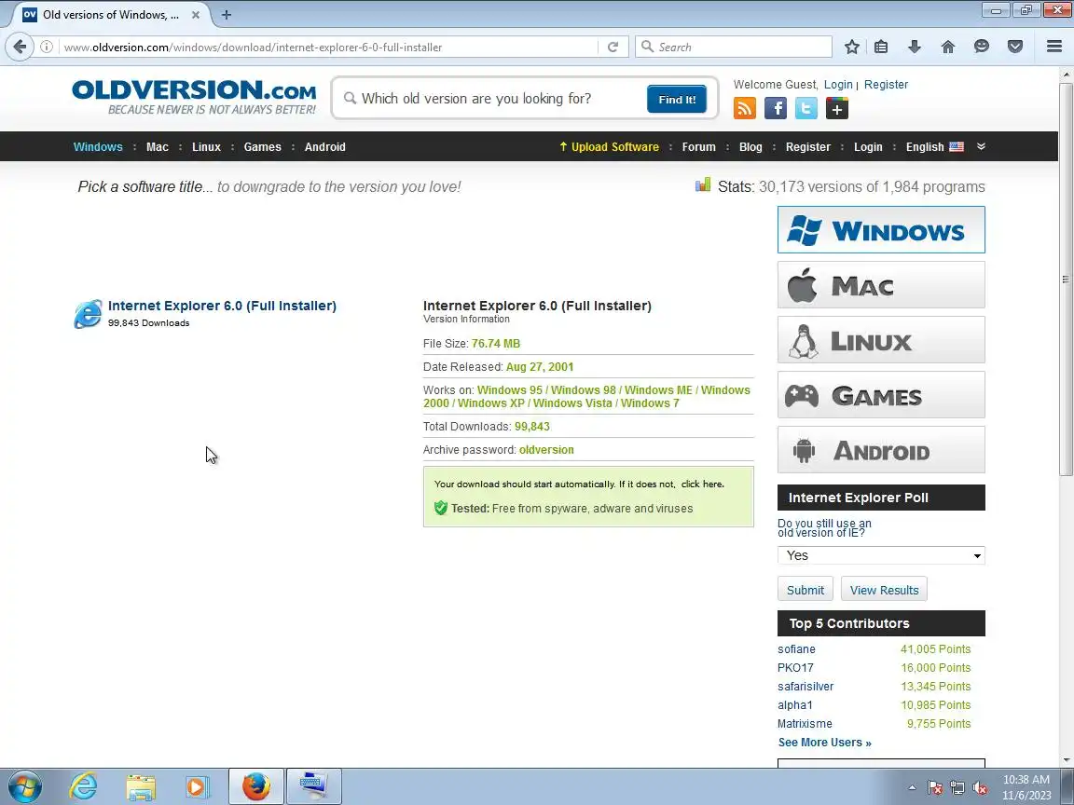
Task: Open Windows Explorer folder on taskbar
Action: pyautogui.click(x=141, y=786)
